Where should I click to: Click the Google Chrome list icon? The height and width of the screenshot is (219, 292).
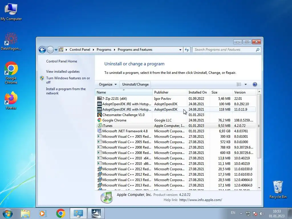[100, 120]
